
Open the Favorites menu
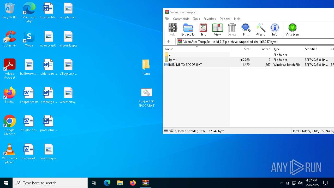[x=210, y=19]
